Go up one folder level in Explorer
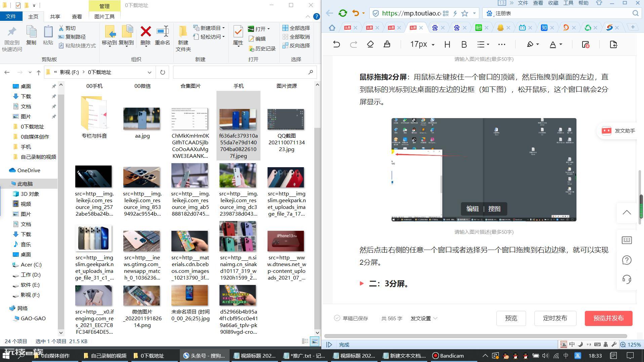644x362 pixels. pos(39,72)
